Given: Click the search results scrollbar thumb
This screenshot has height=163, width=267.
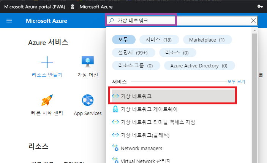Looking at the screenshot, I should [x=254, y=98].
